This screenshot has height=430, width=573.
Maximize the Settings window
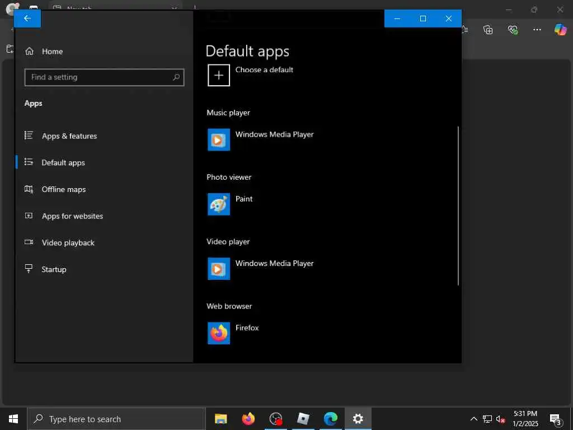[x=423, y=18]
